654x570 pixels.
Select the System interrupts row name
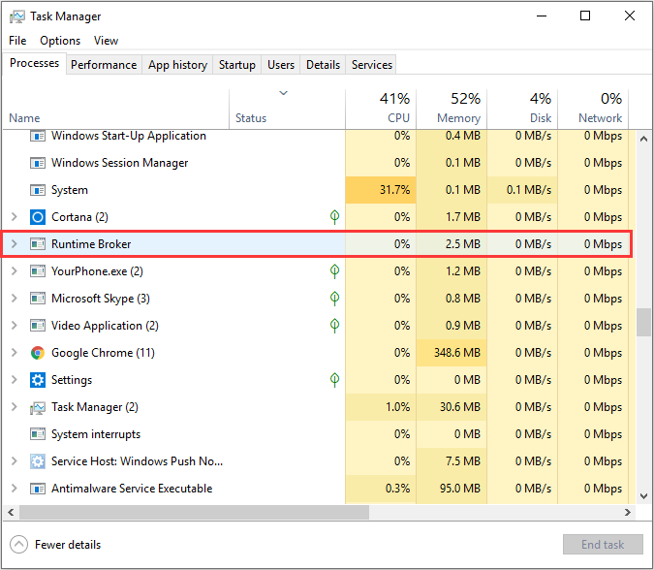(96, 434)
